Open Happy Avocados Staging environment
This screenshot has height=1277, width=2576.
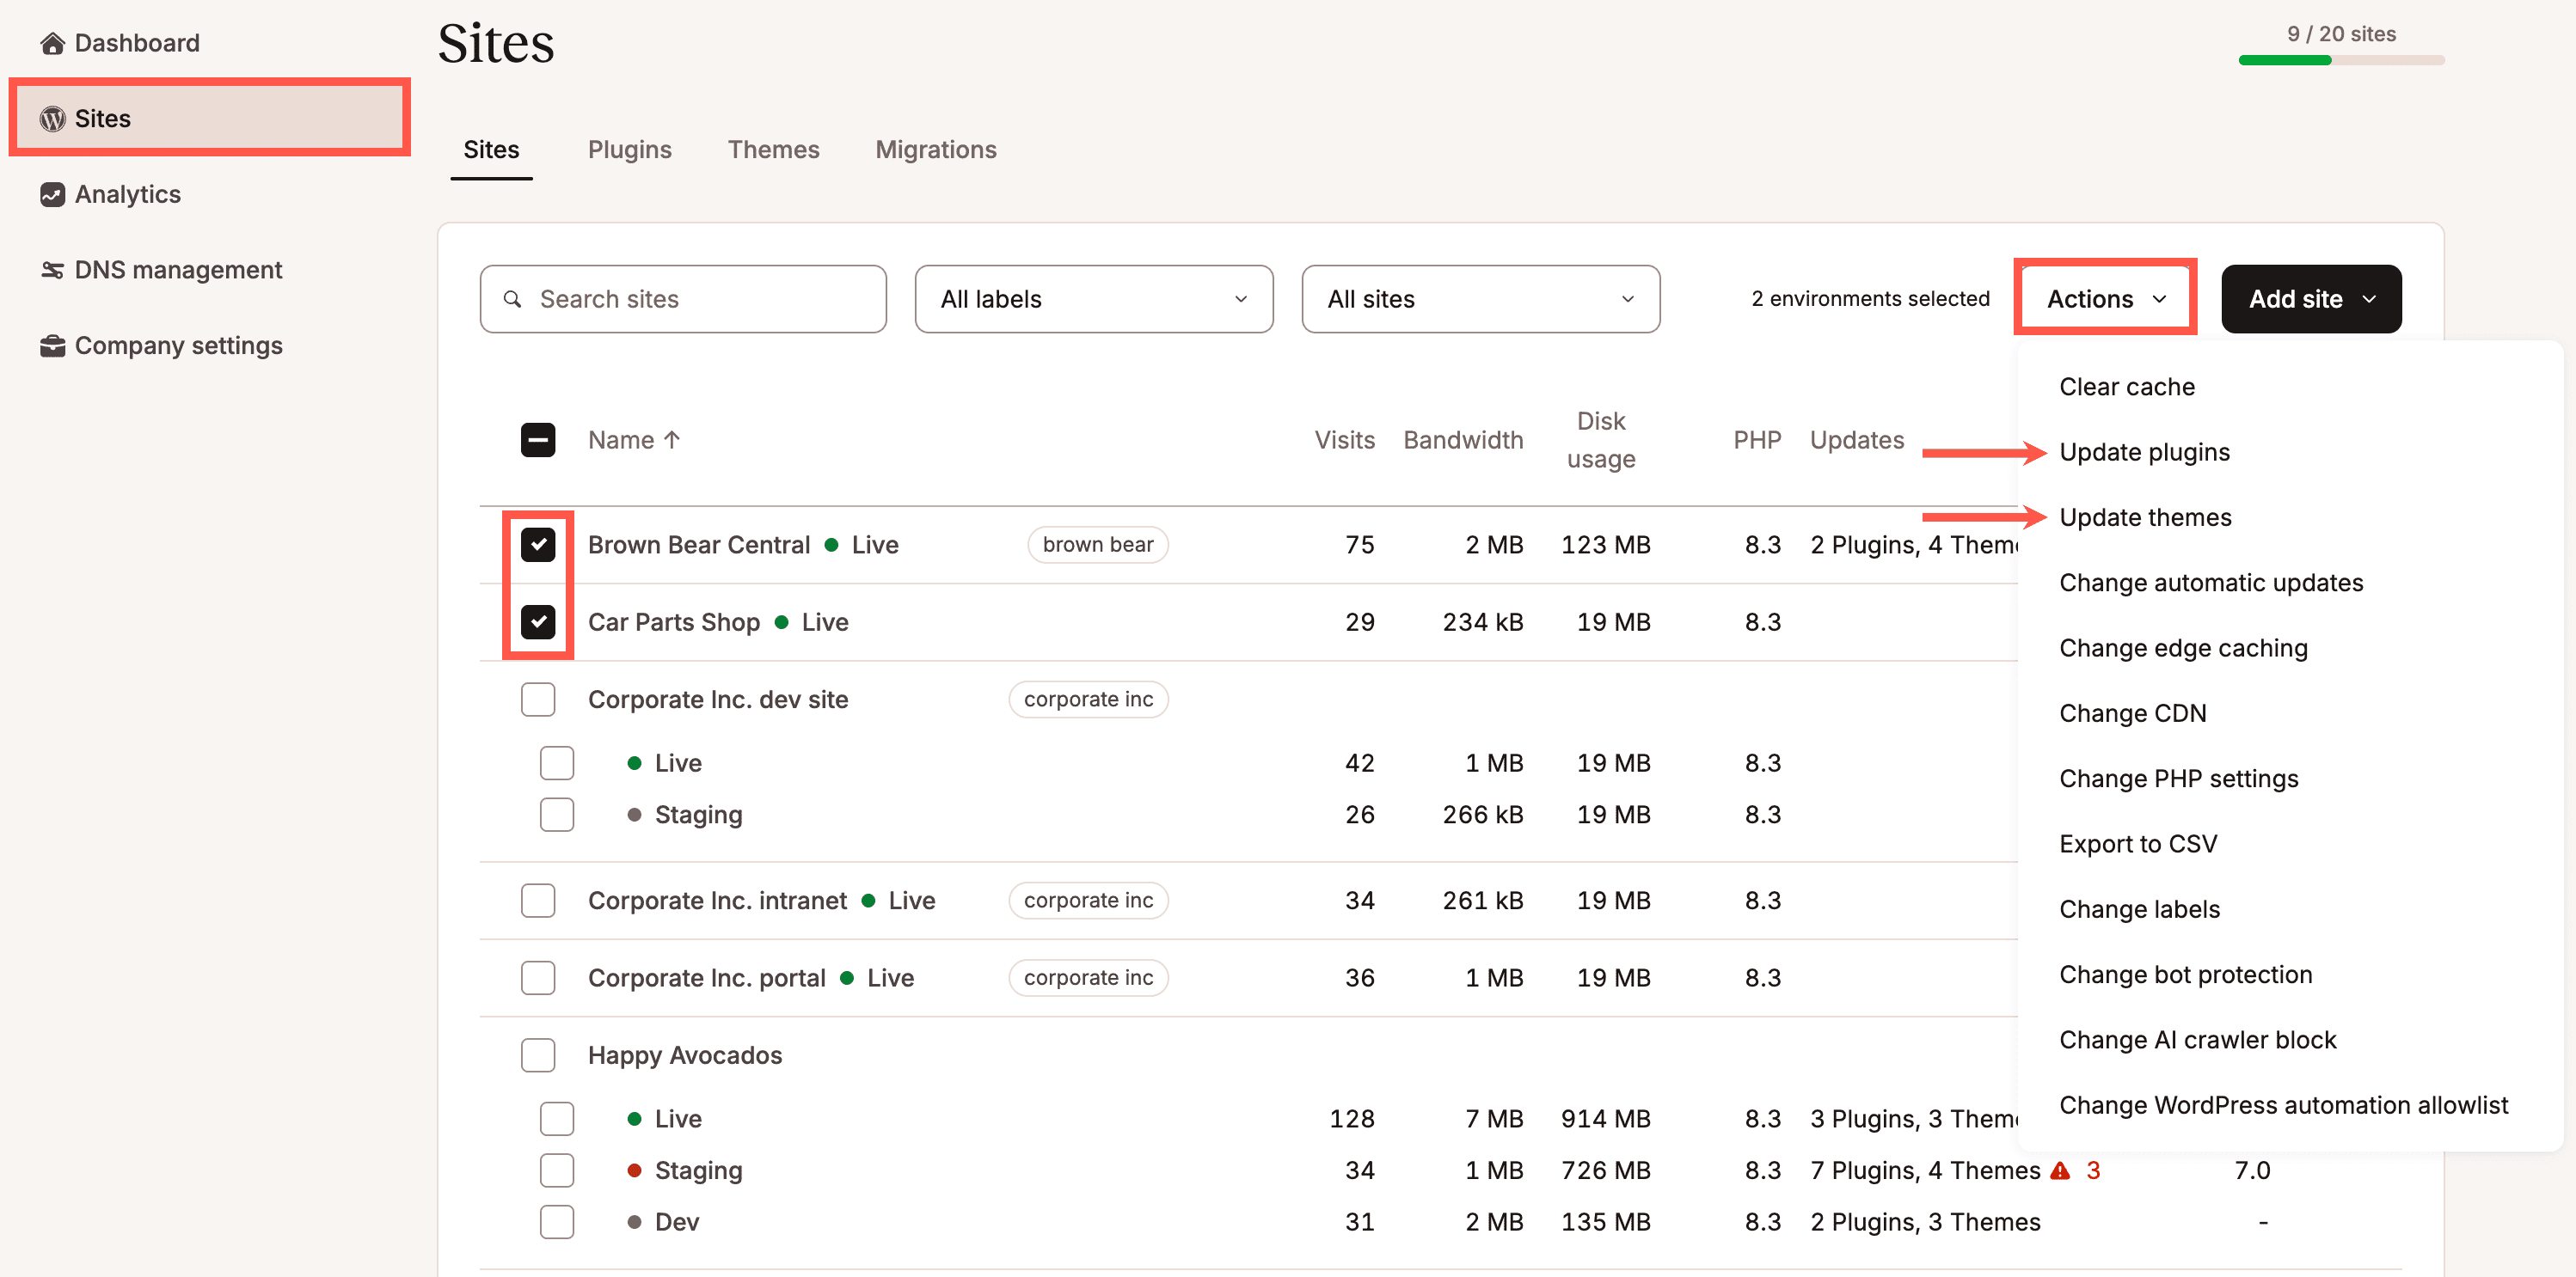[698, 1170]
